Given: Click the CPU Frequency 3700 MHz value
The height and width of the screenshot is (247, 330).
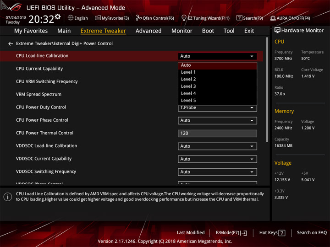Looking at the screenshot, I should [x=283, y=59].
